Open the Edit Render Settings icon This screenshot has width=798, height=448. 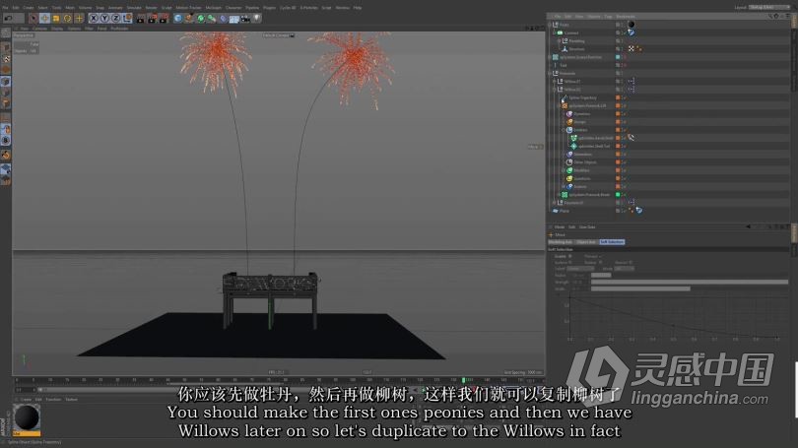[x=164, y=19]
